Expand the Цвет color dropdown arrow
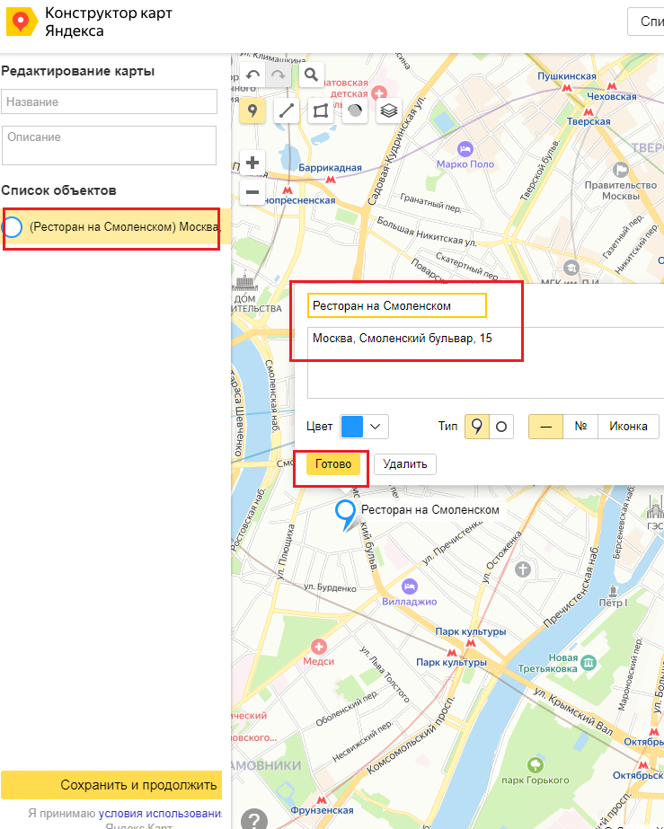664x829 pixels. click(x=376, y=426)
